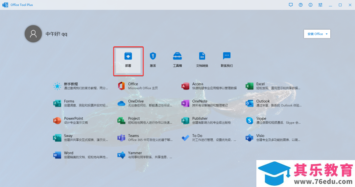Select the '快速构建专业应用程序以管理数据' description
The width and height of the screenshot is (355, 187).
pyautogui.click(x=214, y=88)
